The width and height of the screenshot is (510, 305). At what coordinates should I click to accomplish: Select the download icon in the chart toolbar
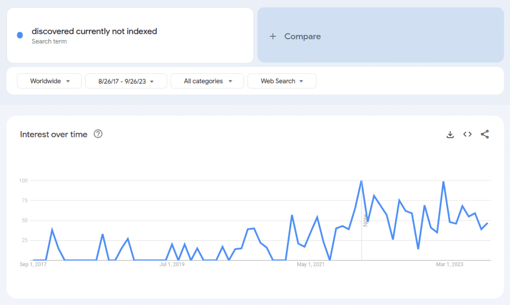pyautogui.click(x=450, y=134)
